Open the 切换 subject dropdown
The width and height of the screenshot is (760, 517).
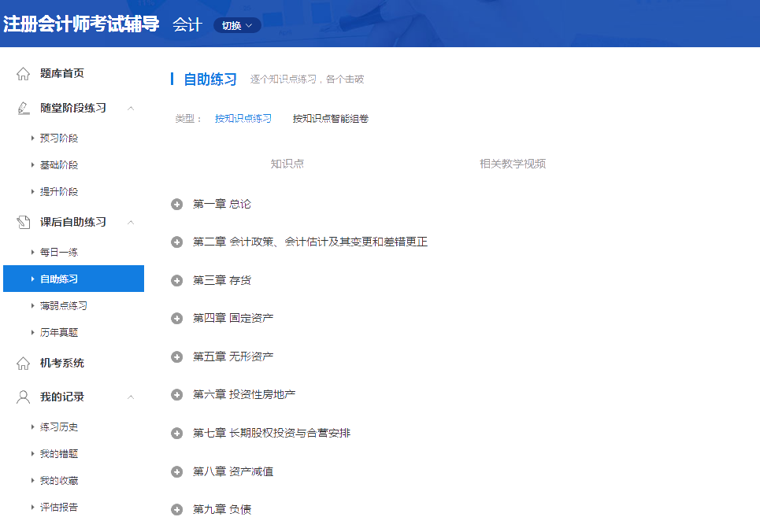click(237, 24)
